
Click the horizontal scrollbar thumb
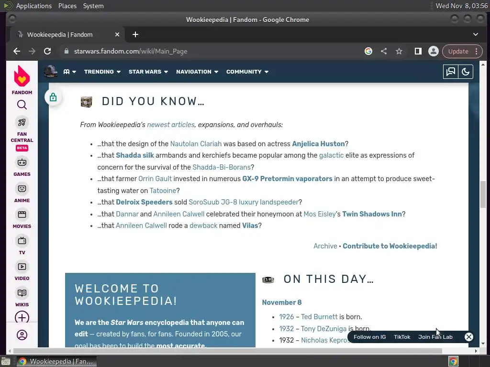tap(227, 351)
